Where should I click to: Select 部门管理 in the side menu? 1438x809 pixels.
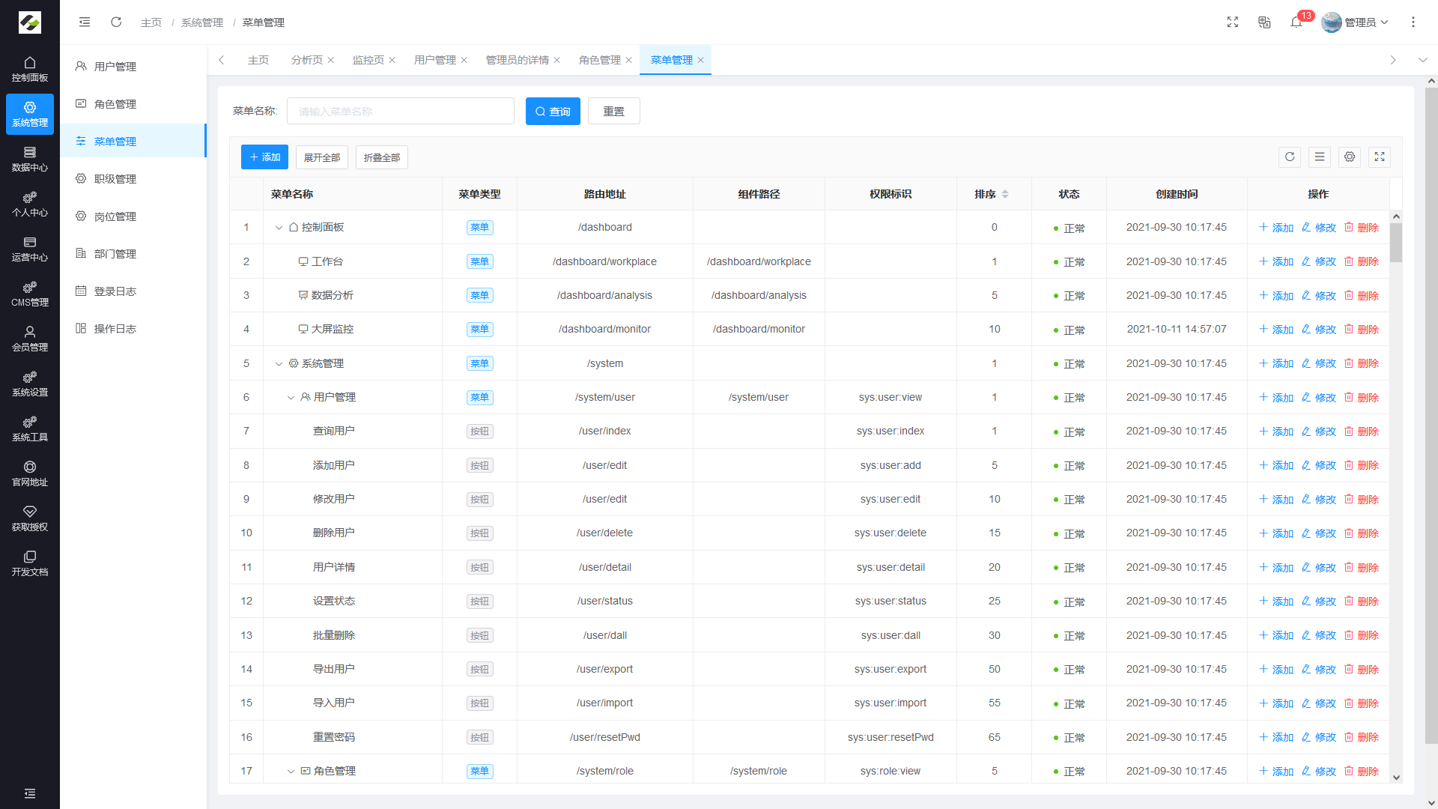point(115,254)
